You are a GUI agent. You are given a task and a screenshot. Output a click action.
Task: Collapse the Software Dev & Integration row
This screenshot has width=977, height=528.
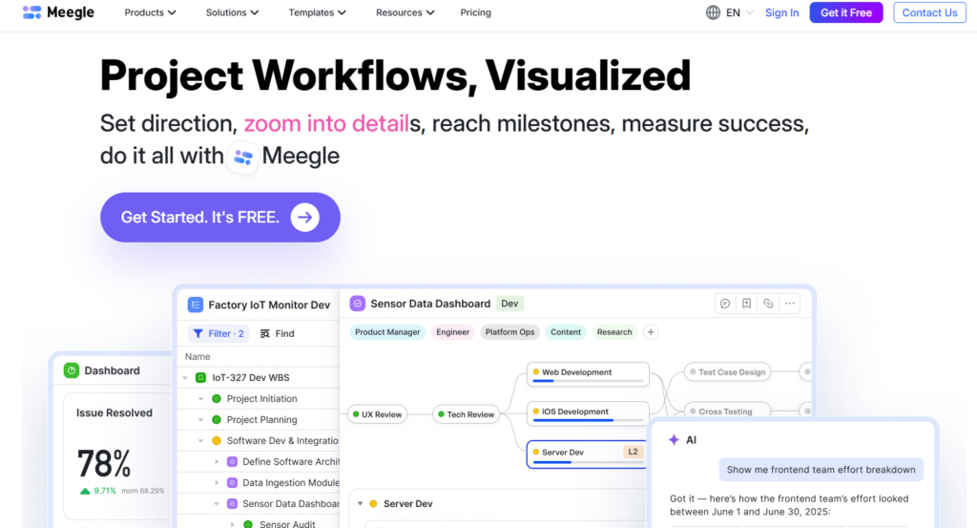point(200,441)
